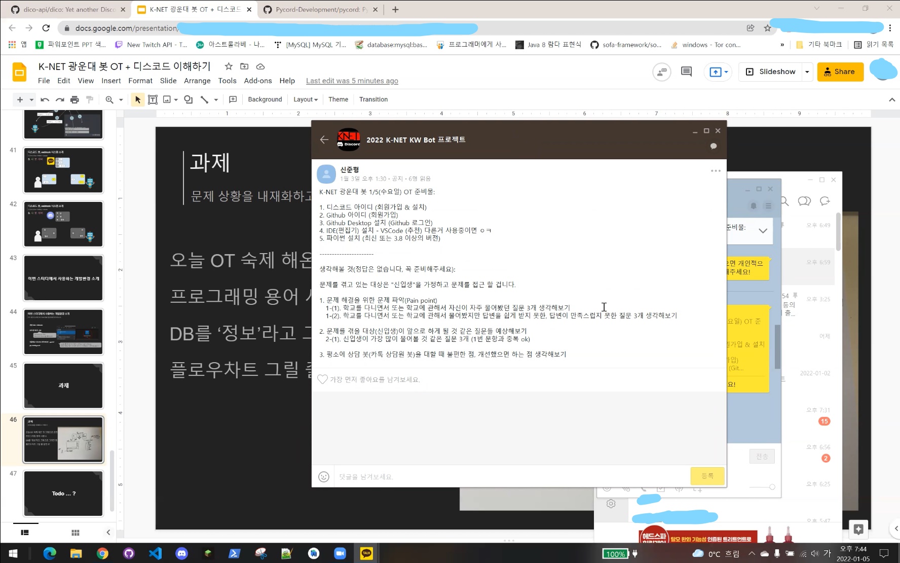The width and height of the screenshot is (900, 563).
Task: Switch to grid view of slides
Action: click(76, 533)
